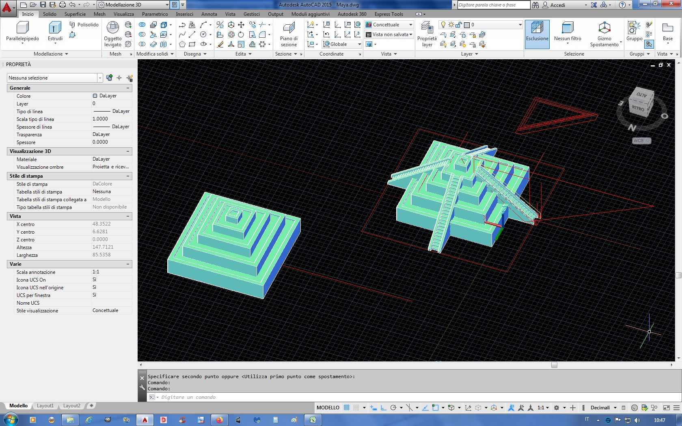Viewport: 682px width, 426px height.
Task: Click the command line input field
Action: click(414, 397)
